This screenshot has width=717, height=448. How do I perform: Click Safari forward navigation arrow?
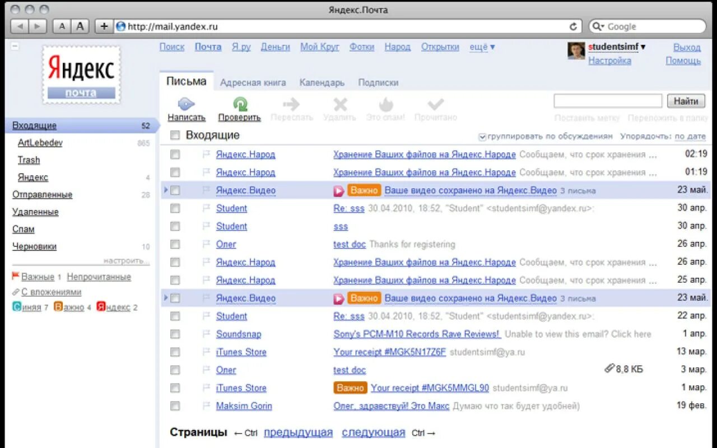[x=38, y=26]
